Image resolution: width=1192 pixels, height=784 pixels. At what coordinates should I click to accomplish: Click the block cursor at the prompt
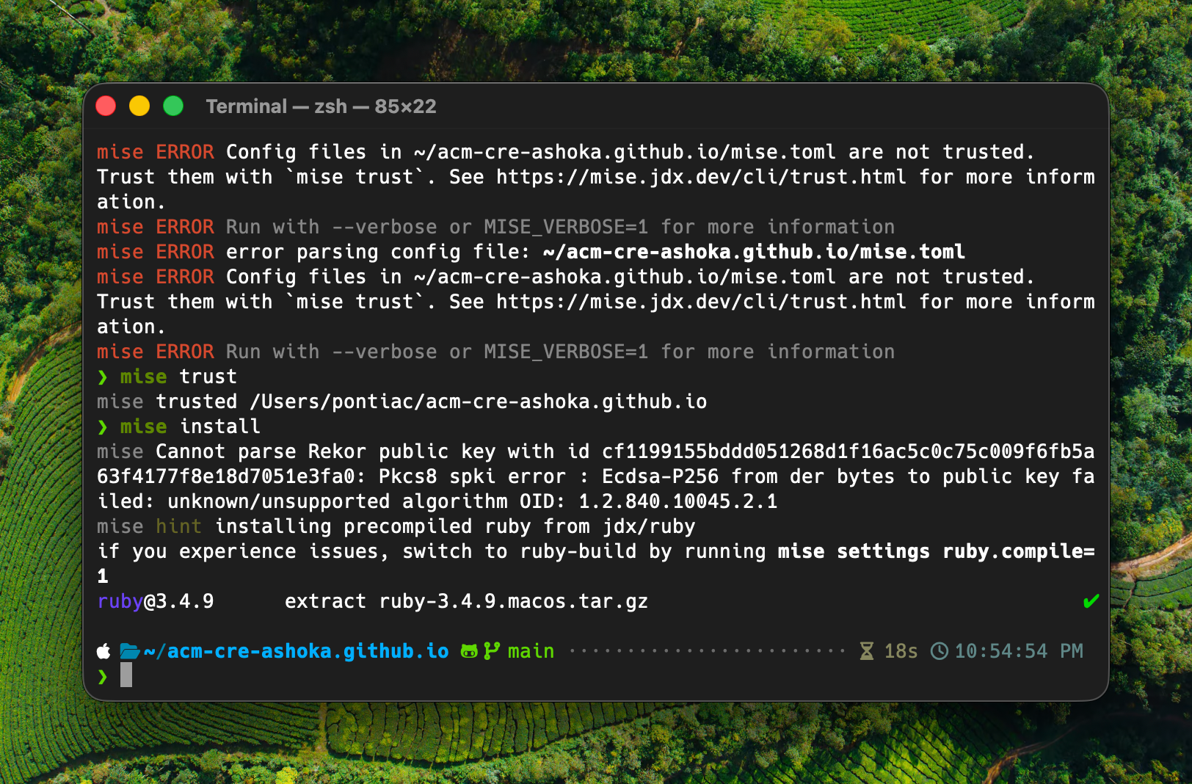point(126,675)
